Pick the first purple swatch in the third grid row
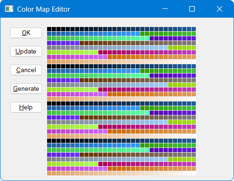The image size is (234, 181). click(152, 38)
